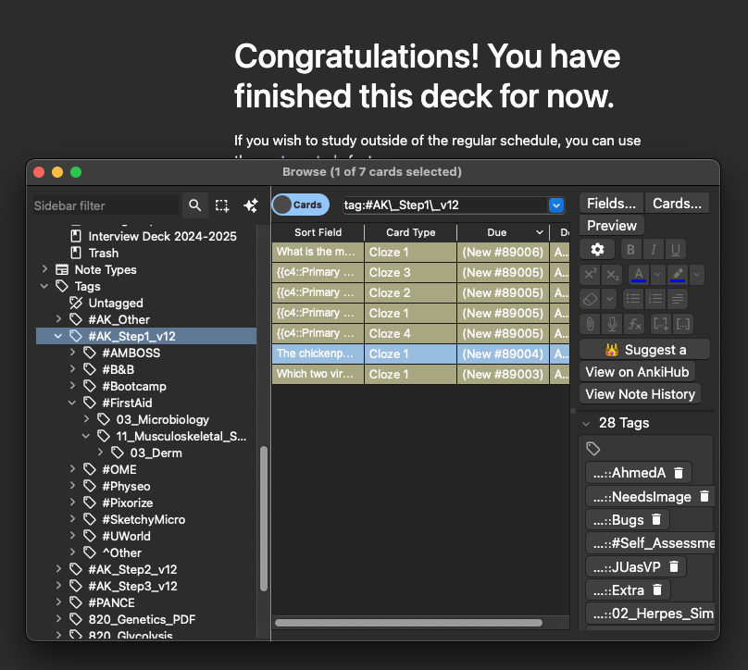
Task: Click the eraser remove formatting icon
Action: 590,299
